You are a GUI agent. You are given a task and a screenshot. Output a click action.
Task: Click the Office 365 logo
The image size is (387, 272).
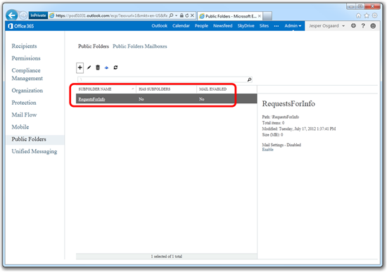coord(20,26)
